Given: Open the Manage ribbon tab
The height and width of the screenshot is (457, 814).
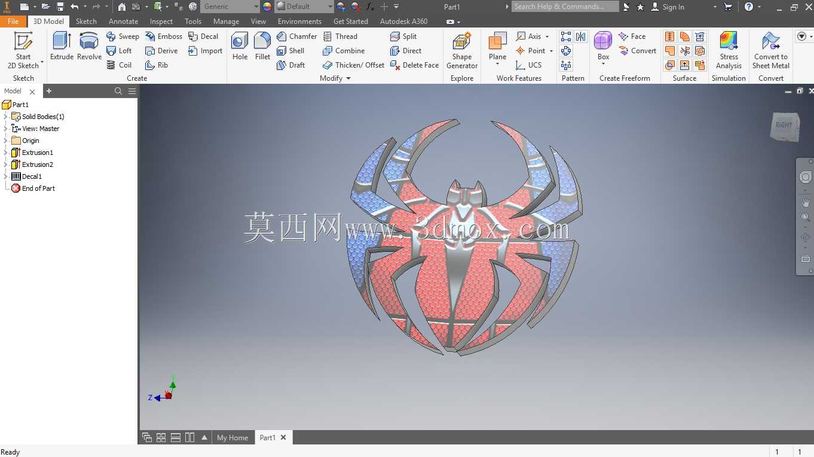Looking at the screenshot, I should (x=226, y=21).
